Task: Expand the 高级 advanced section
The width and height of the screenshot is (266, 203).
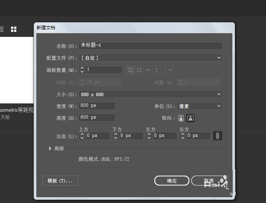Action: tap(50, 149)
